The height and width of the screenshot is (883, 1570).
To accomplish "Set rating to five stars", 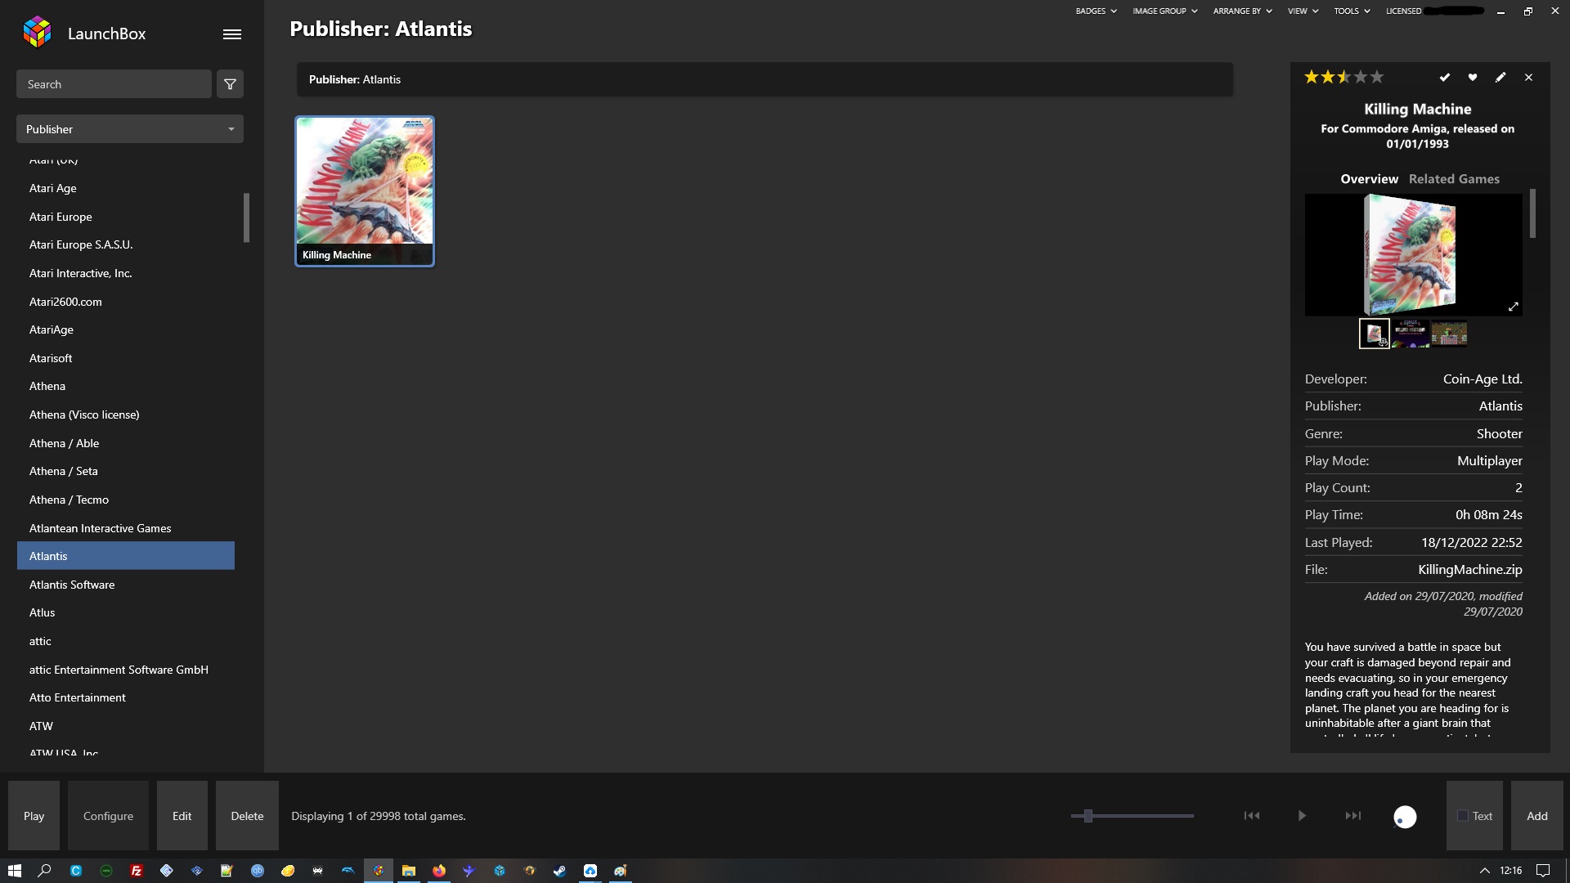I will tap(1377, 77).
